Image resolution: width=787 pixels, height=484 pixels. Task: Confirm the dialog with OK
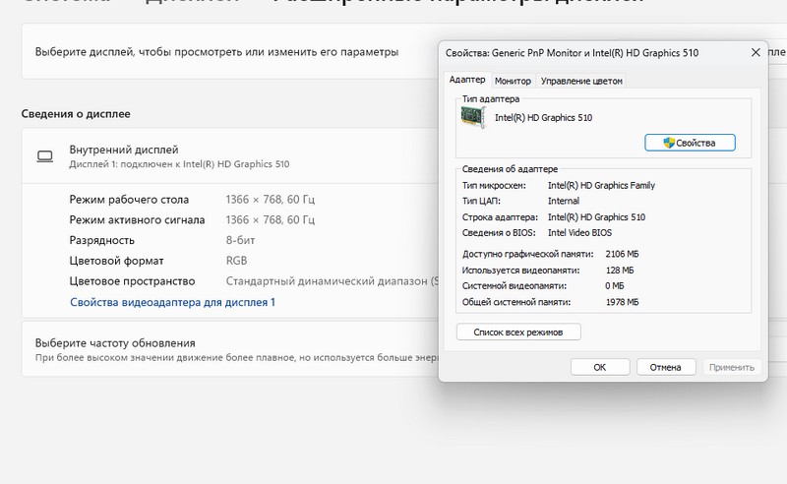(599, 367)
